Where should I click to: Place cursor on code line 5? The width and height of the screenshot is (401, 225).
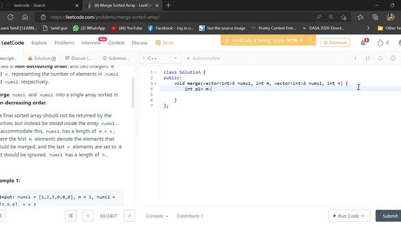(x=280, y=94)
